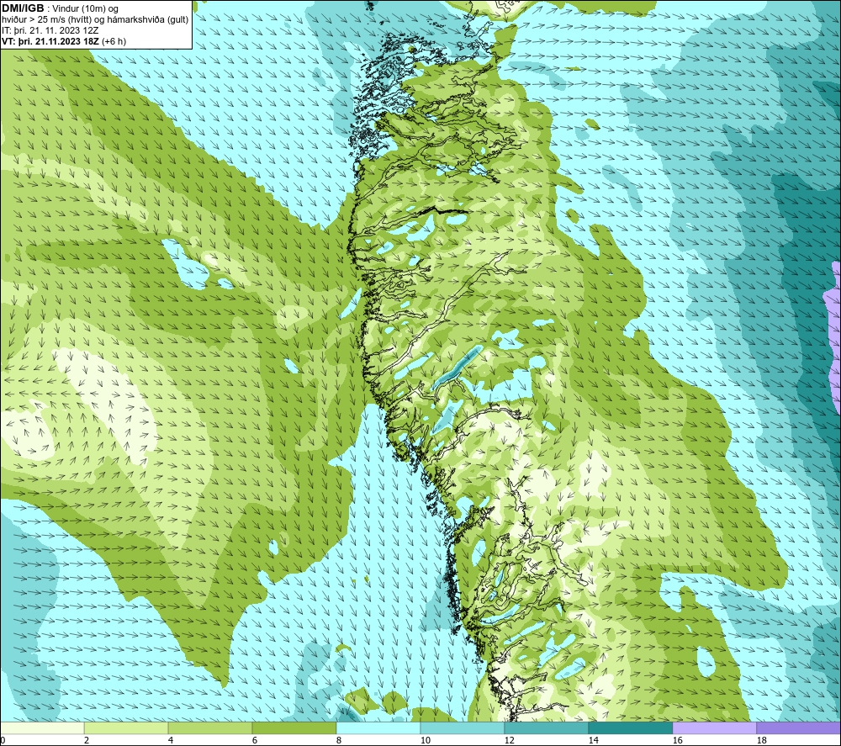The image size is (841, 746).
Task: Click the legend scale label "4"
Action: click(x=171, y=740)
